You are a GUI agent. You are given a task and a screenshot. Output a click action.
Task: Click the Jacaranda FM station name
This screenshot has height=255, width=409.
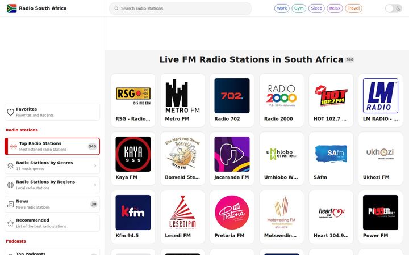pos(232,177)
